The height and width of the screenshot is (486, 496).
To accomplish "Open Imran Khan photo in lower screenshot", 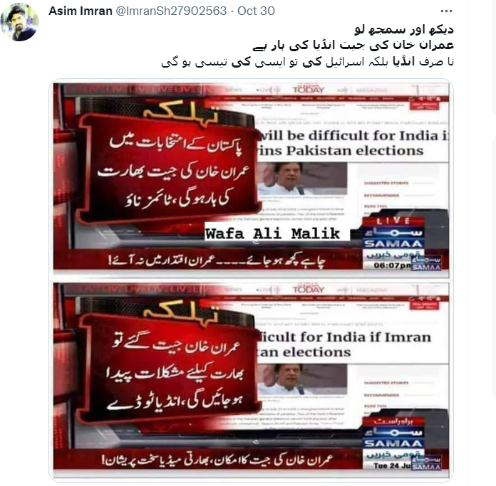I will pyautogui.click(x=303, y=379).
